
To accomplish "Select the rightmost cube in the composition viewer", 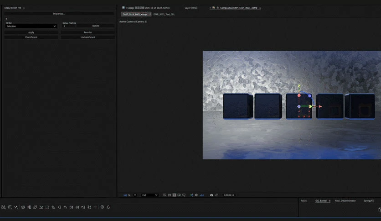I will point(360,106).
